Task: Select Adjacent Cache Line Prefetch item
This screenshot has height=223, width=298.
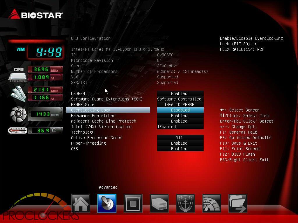Action: 104,121
